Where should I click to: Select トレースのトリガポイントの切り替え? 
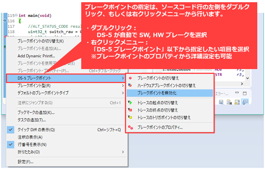pos(170,118)
